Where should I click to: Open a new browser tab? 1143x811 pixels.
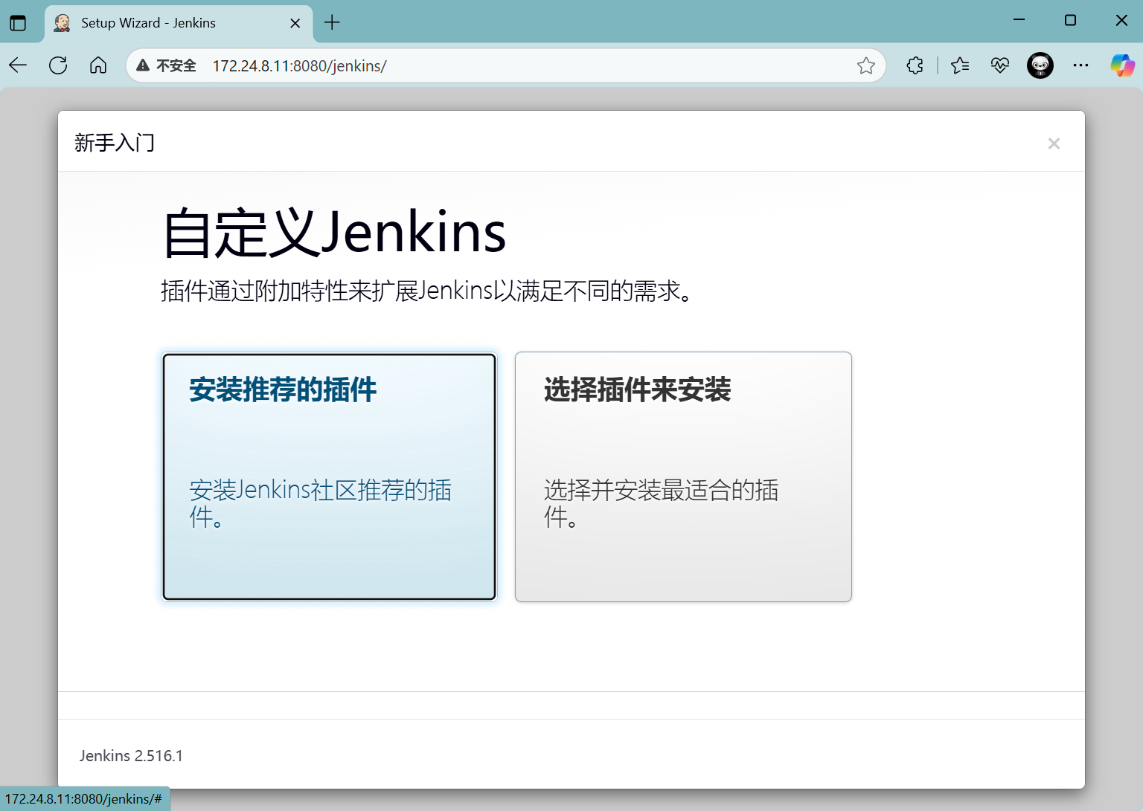tap(332, 23)
